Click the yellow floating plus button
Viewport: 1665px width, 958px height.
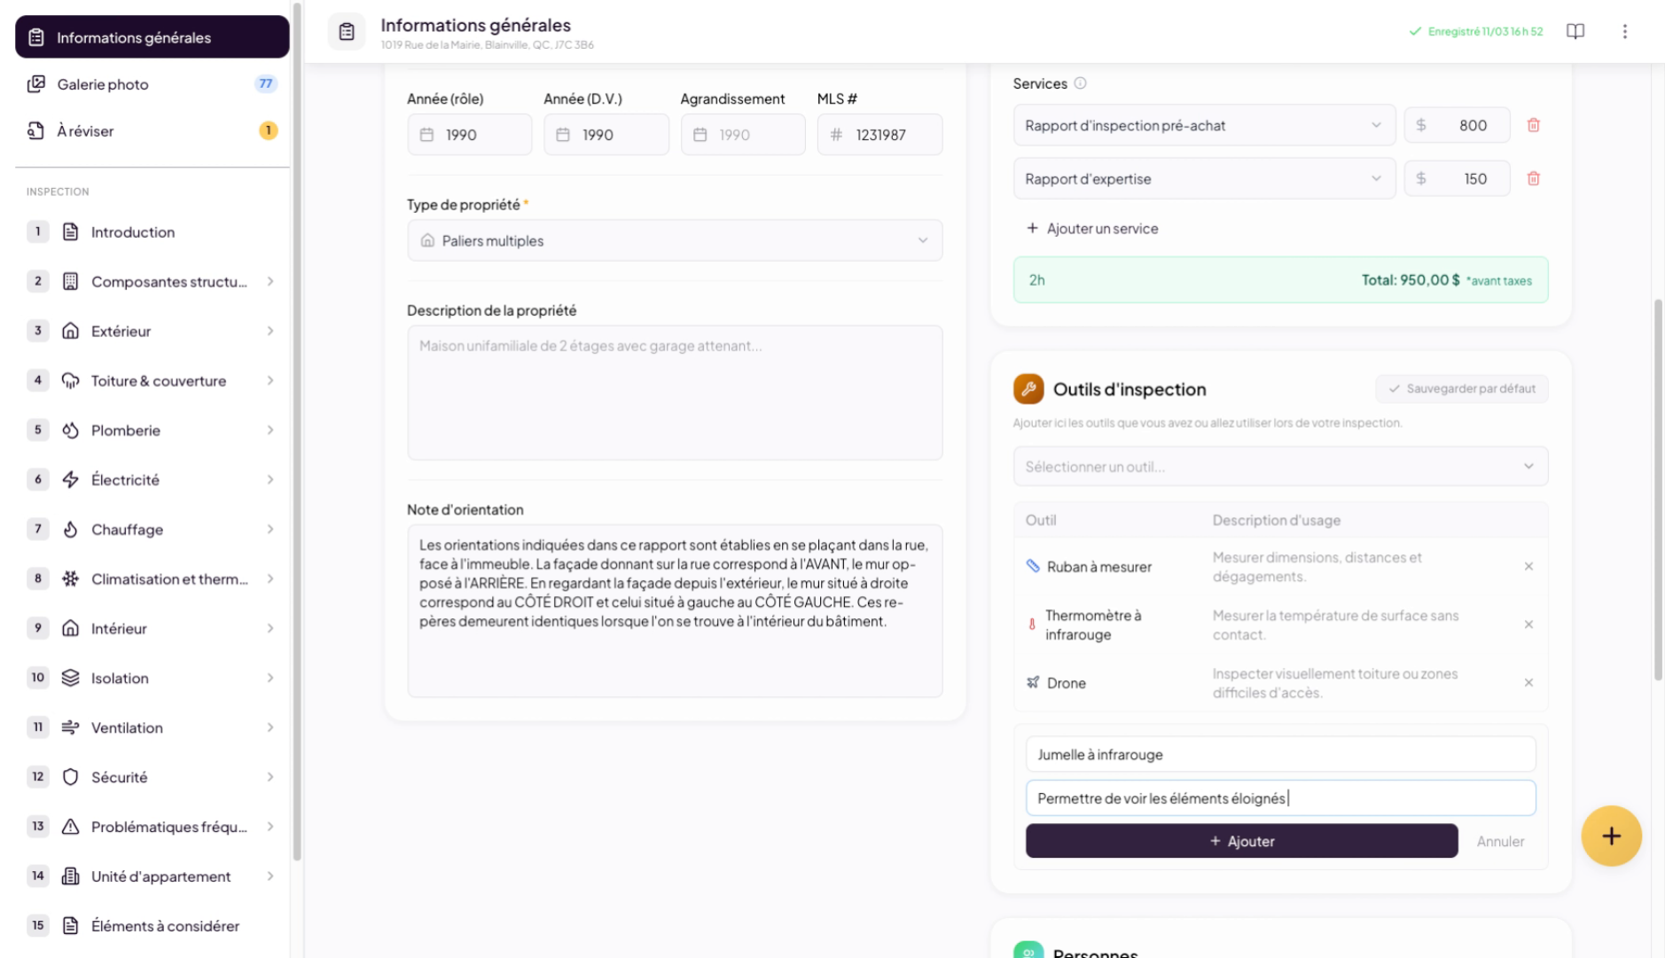pos(1611,835)
